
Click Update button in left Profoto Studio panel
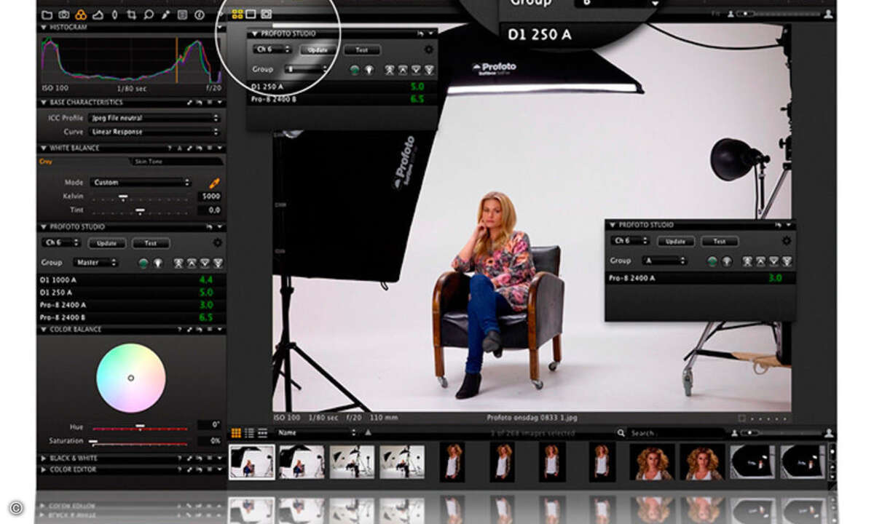(107, 243)
